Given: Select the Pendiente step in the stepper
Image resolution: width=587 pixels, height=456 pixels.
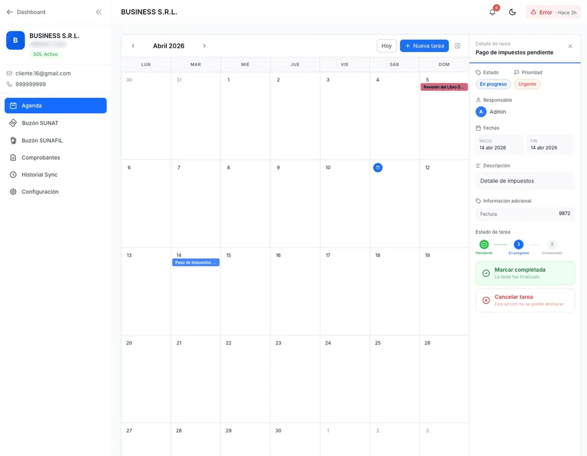Looking at the screenshot, I should tap(484, 244).
